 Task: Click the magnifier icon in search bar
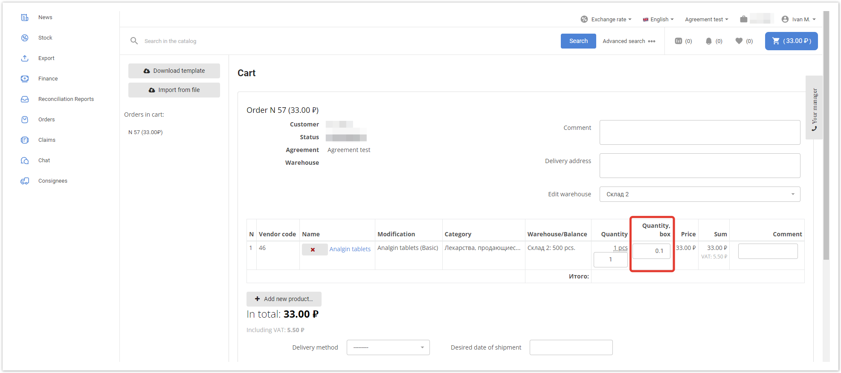134,41
